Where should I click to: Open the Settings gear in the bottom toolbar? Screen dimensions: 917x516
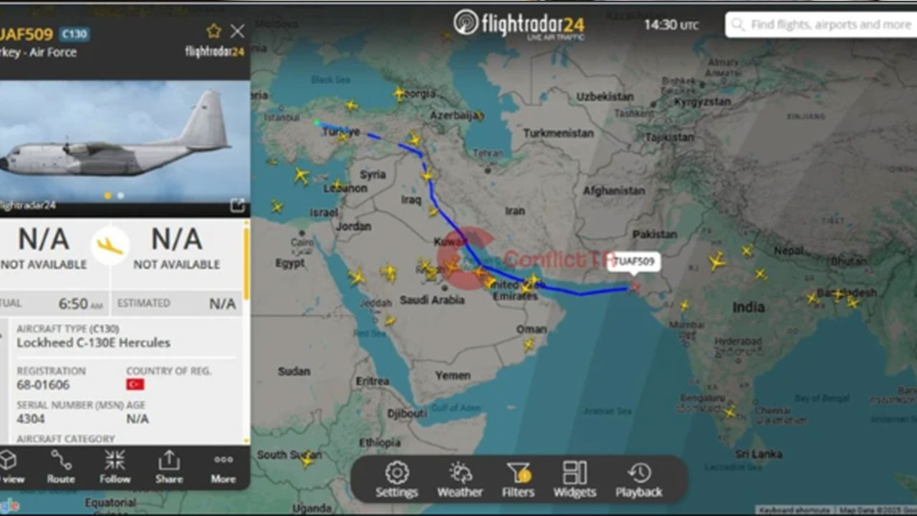(397, 480)
